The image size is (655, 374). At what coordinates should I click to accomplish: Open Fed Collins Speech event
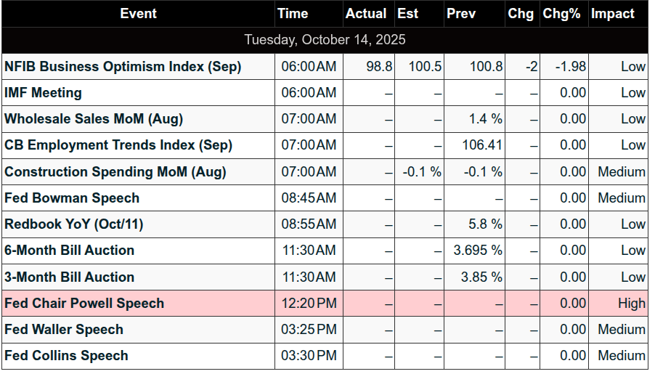coord(66,356)
